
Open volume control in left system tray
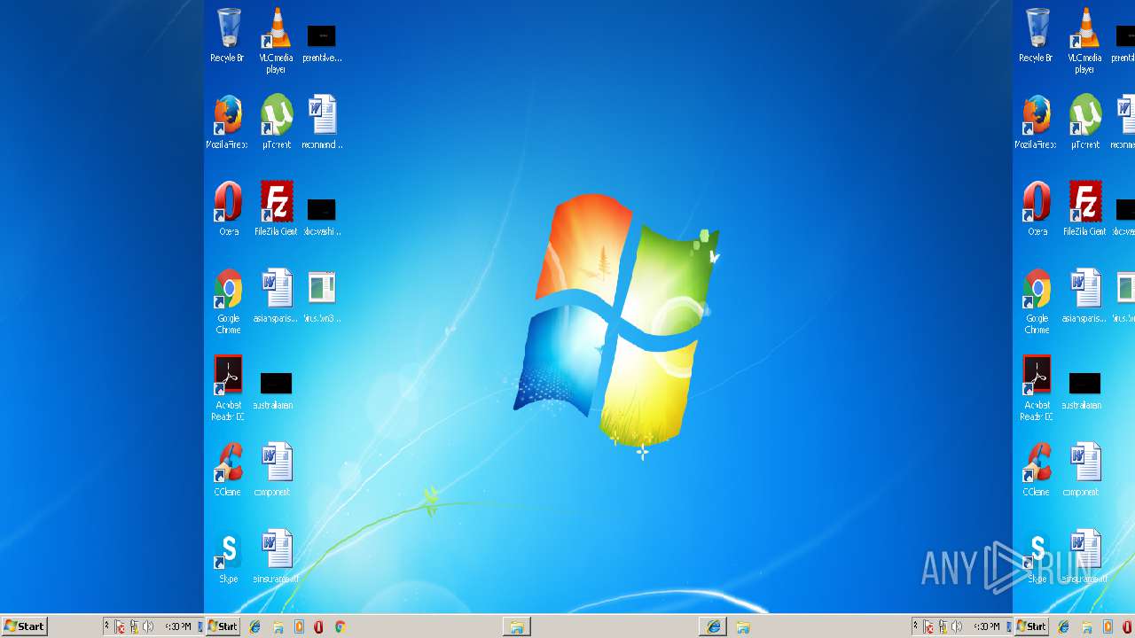[148, 626]
